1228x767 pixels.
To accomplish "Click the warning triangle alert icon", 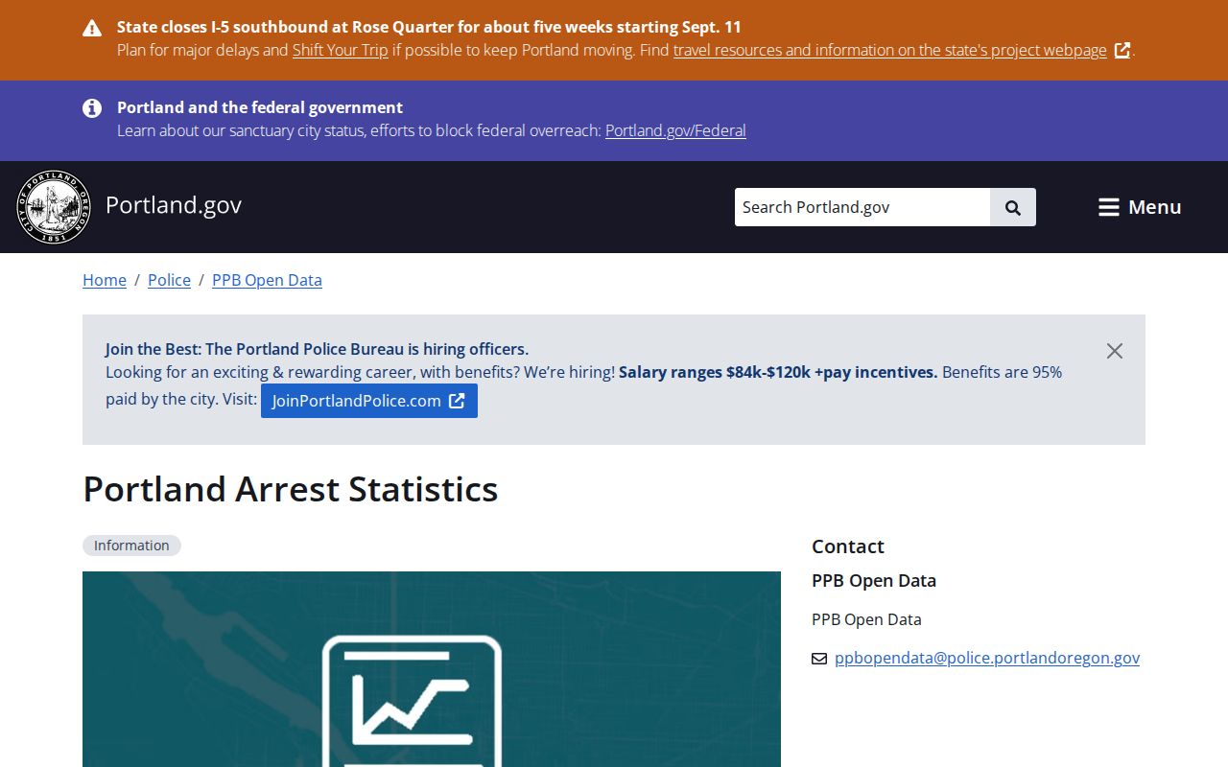I will click(x=92, y=28).
